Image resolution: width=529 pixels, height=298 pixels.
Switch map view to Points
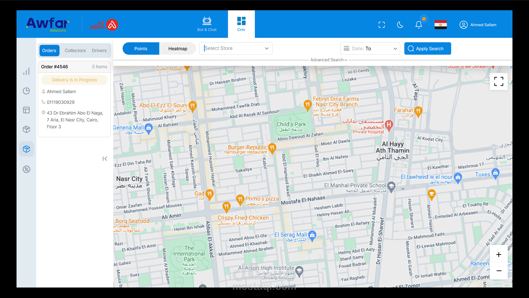tap(141, 49)
